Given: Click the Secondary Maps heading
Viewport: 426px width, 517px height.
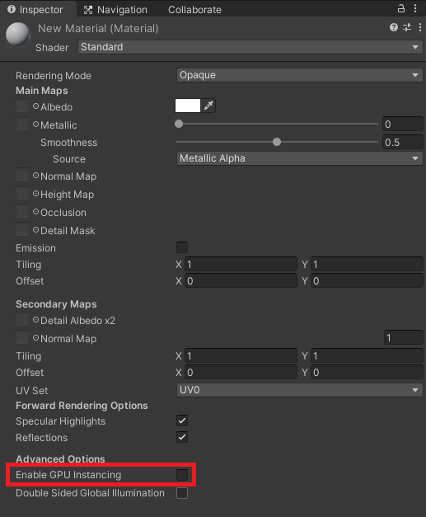Looking at the screenshot, I should pos(56,303).
